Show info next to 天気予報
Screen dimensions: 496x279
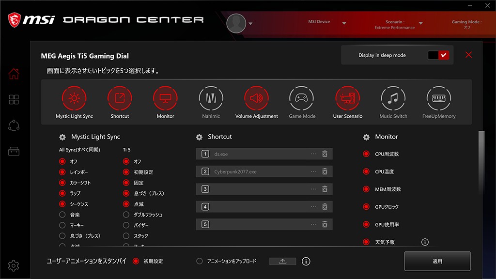(x=425, y=242)
